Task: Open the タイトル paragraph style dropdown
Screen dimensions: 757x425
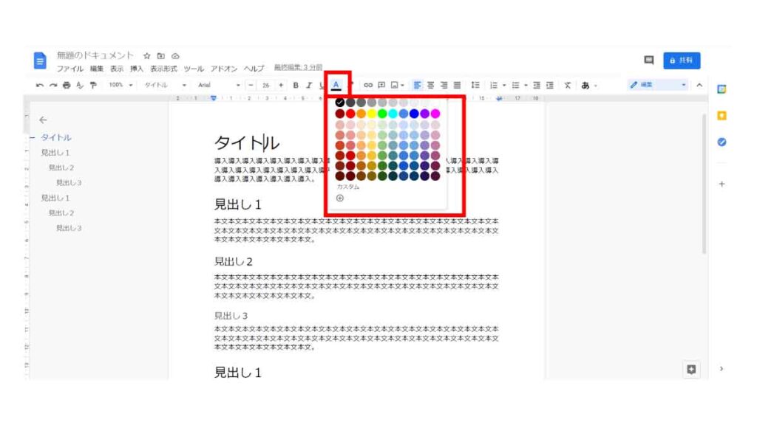Action: point(165,86)
